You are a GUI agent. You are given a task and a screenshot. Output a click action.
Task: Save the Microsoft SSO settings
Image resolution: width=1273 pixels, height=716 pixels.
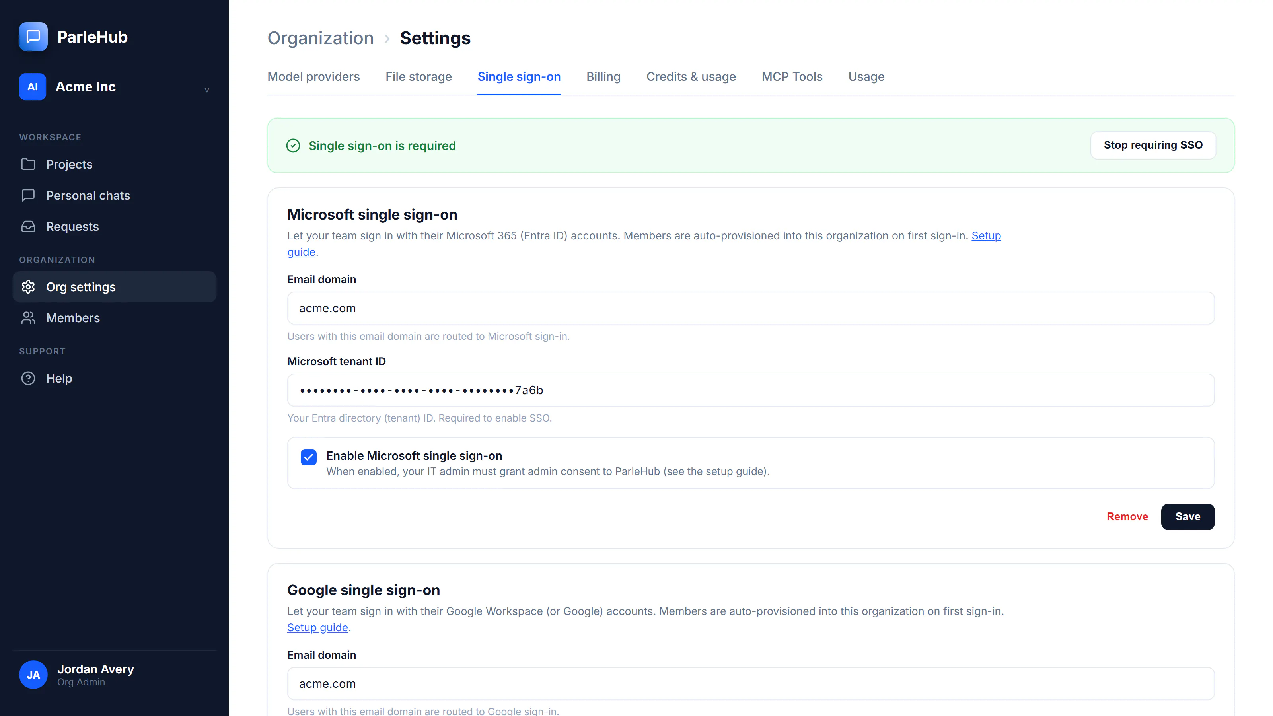(x=1187, y=517)
